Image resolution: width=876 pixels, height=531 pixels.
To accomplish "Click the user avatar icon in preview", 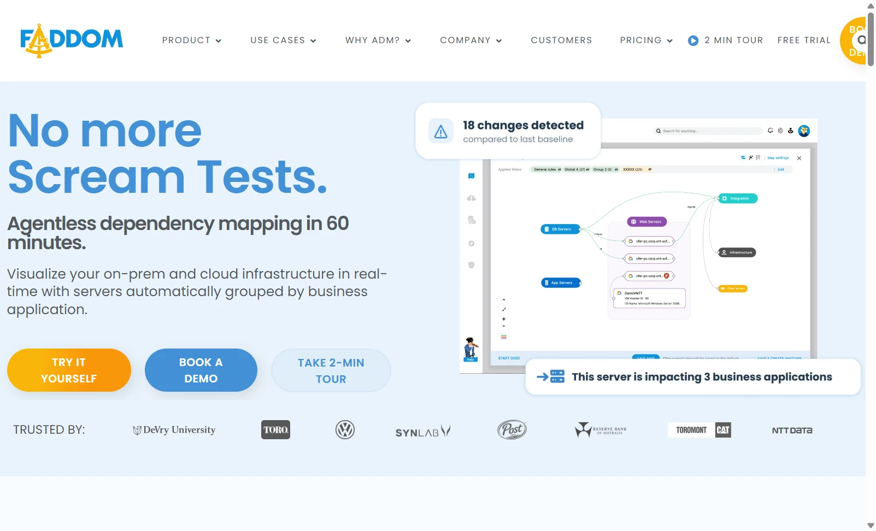I will [804, 131].
